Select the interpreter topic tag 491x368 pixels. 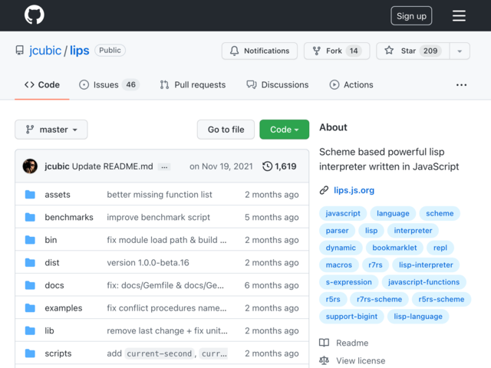click(413, 231)
